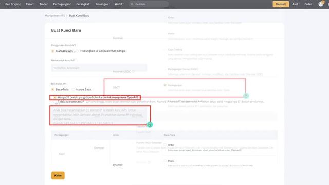This screenshot has height=185, width=329.
Task: Click the yellow Deposit button
Action: tap(281, 4)
